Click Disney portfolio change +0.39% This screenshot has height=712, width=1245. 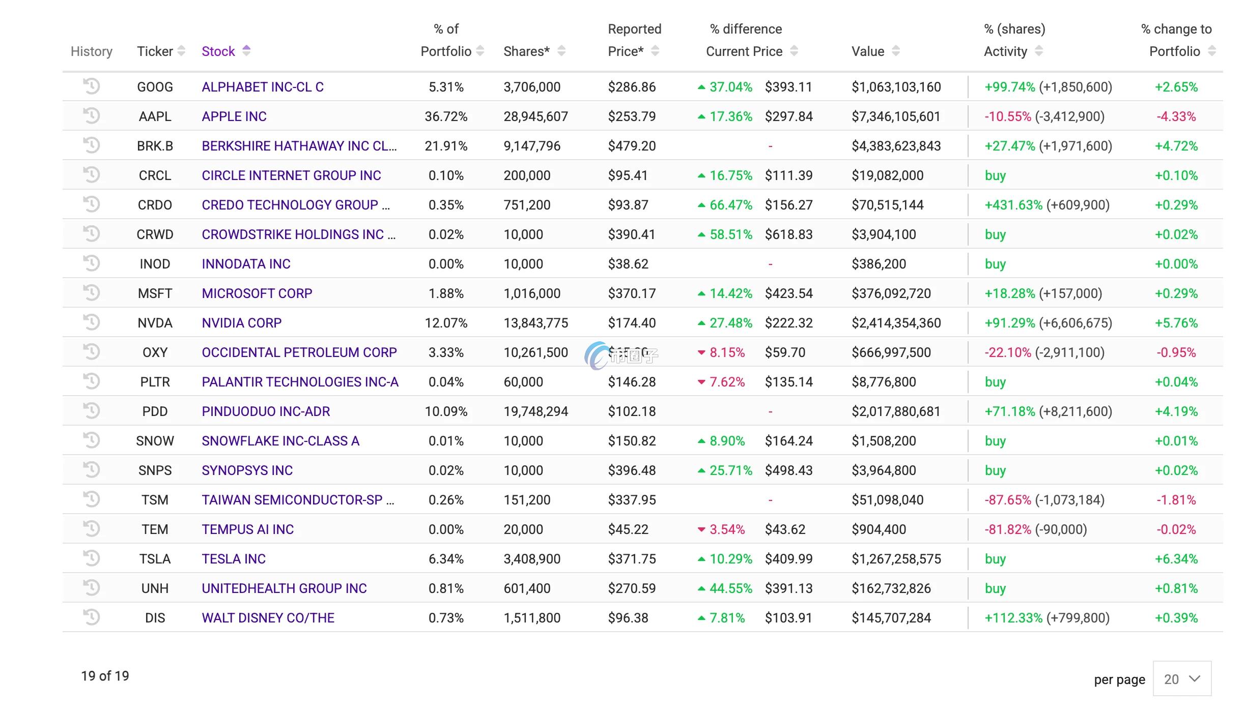point(1176,618)
